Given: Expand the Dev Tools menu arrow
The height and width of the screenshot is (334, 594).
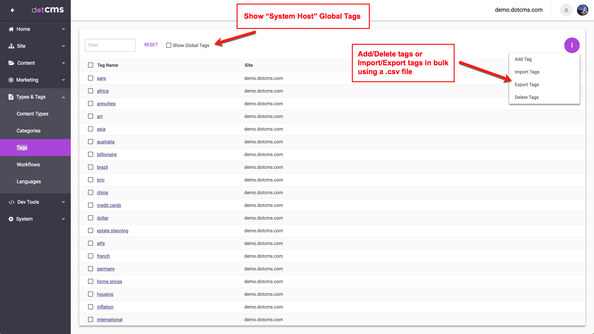Looking at the screenshot, I should [x=64, y=202].
